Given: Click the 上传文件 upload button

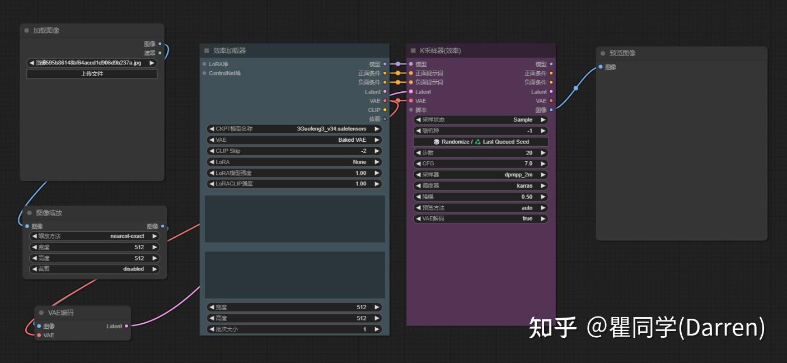Looking at the screenshot, I should coord(91,73).
